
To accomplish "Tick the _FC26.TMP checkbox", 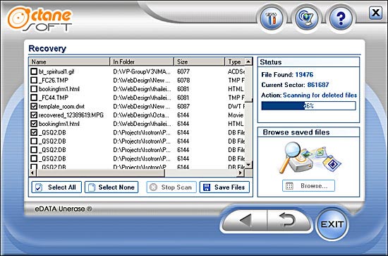I will (x=34, y=80).
